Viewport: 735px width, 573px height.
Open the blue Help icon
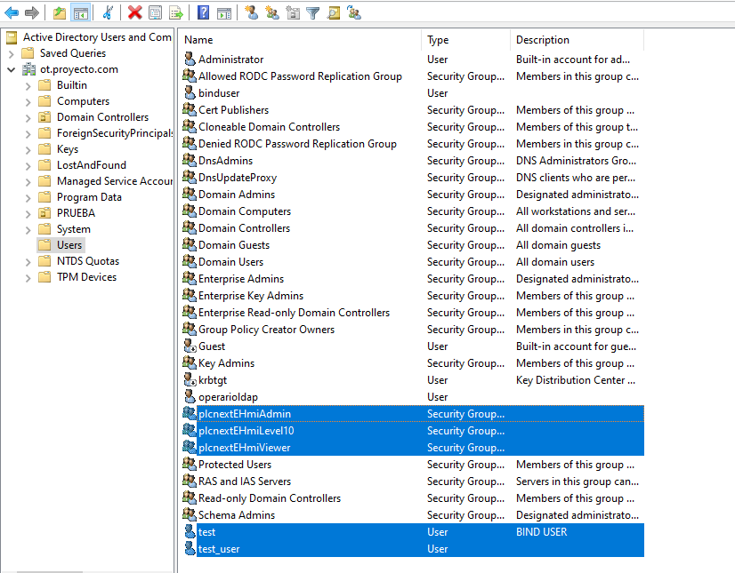click(204, 12)
